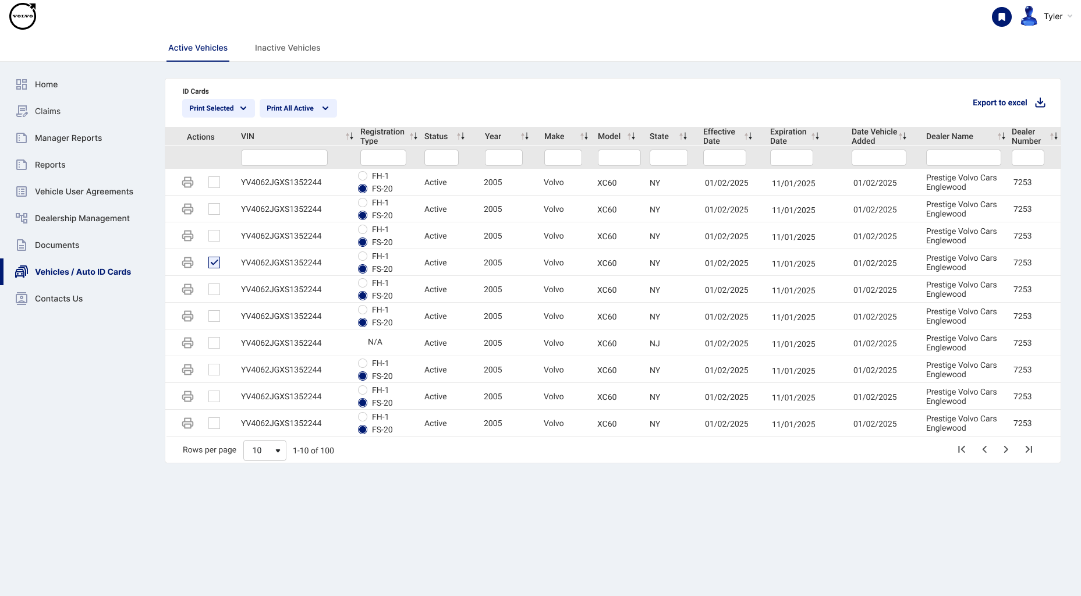Select Claims from the sidebar
Viewport: 1081px width, 596px height.
[x=47, y=111]
